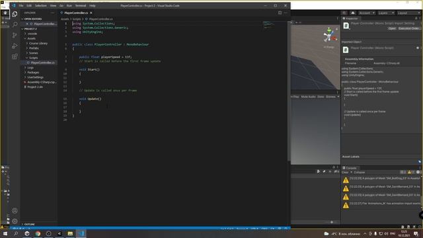Collapse the Open Editors section
The image size is (423, 238).
click(x=33, y=19)
